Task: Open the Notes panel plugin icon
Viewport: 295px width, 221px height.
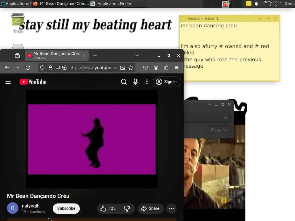Action: (248, 3)
